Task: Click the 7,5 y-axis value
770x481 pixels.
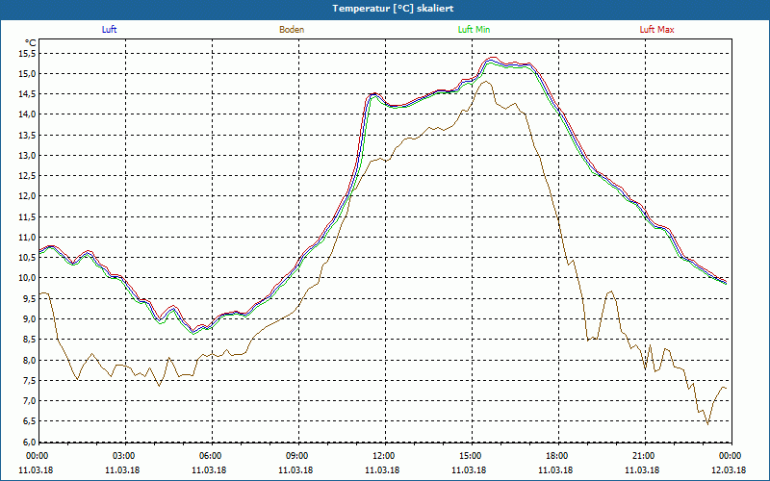Action: click(28, 380)
